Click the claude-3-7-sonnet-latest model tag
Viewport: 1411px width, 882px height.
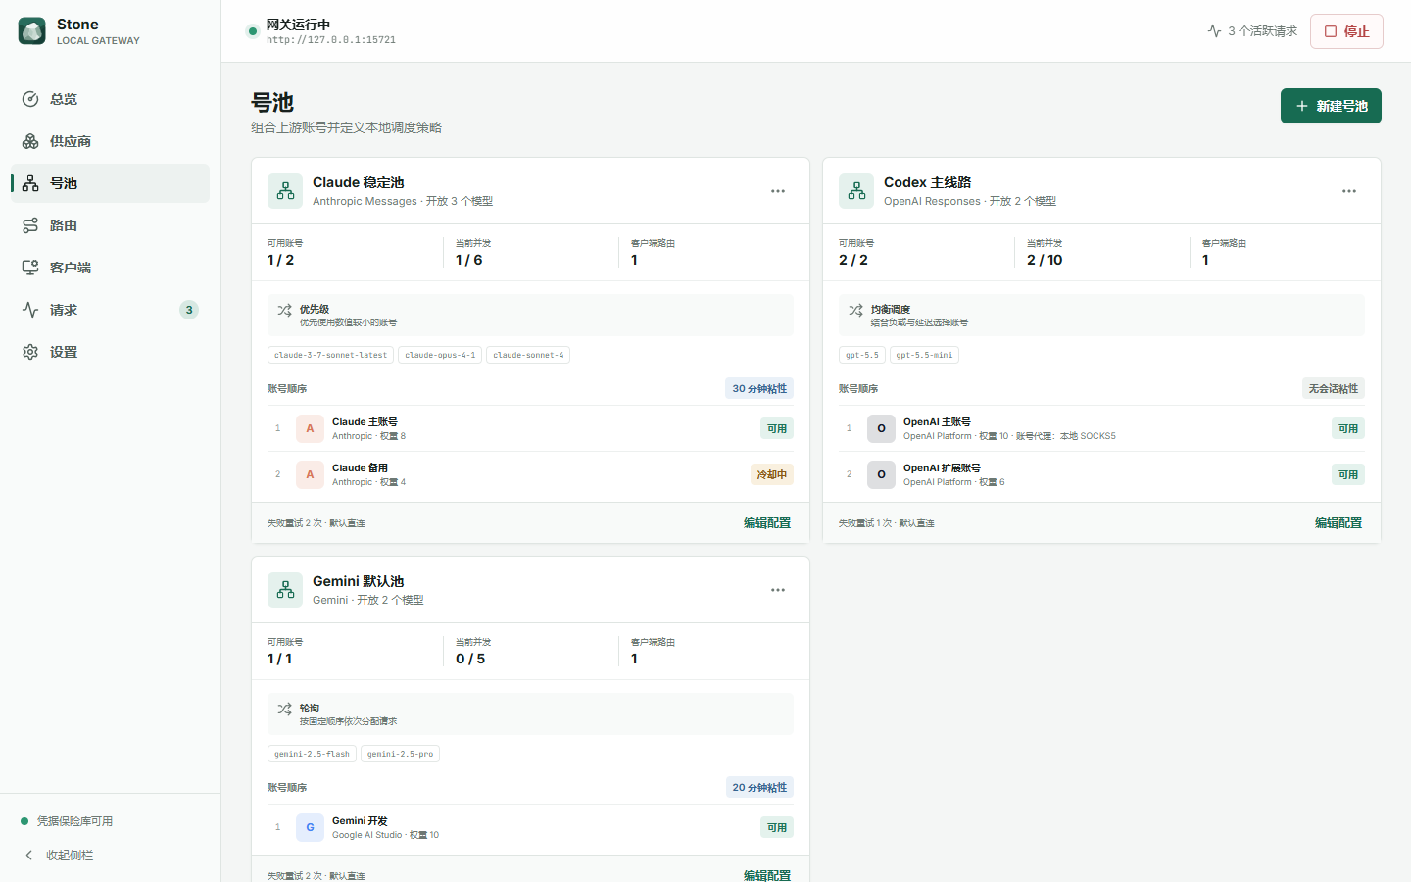tap(330, 355)
